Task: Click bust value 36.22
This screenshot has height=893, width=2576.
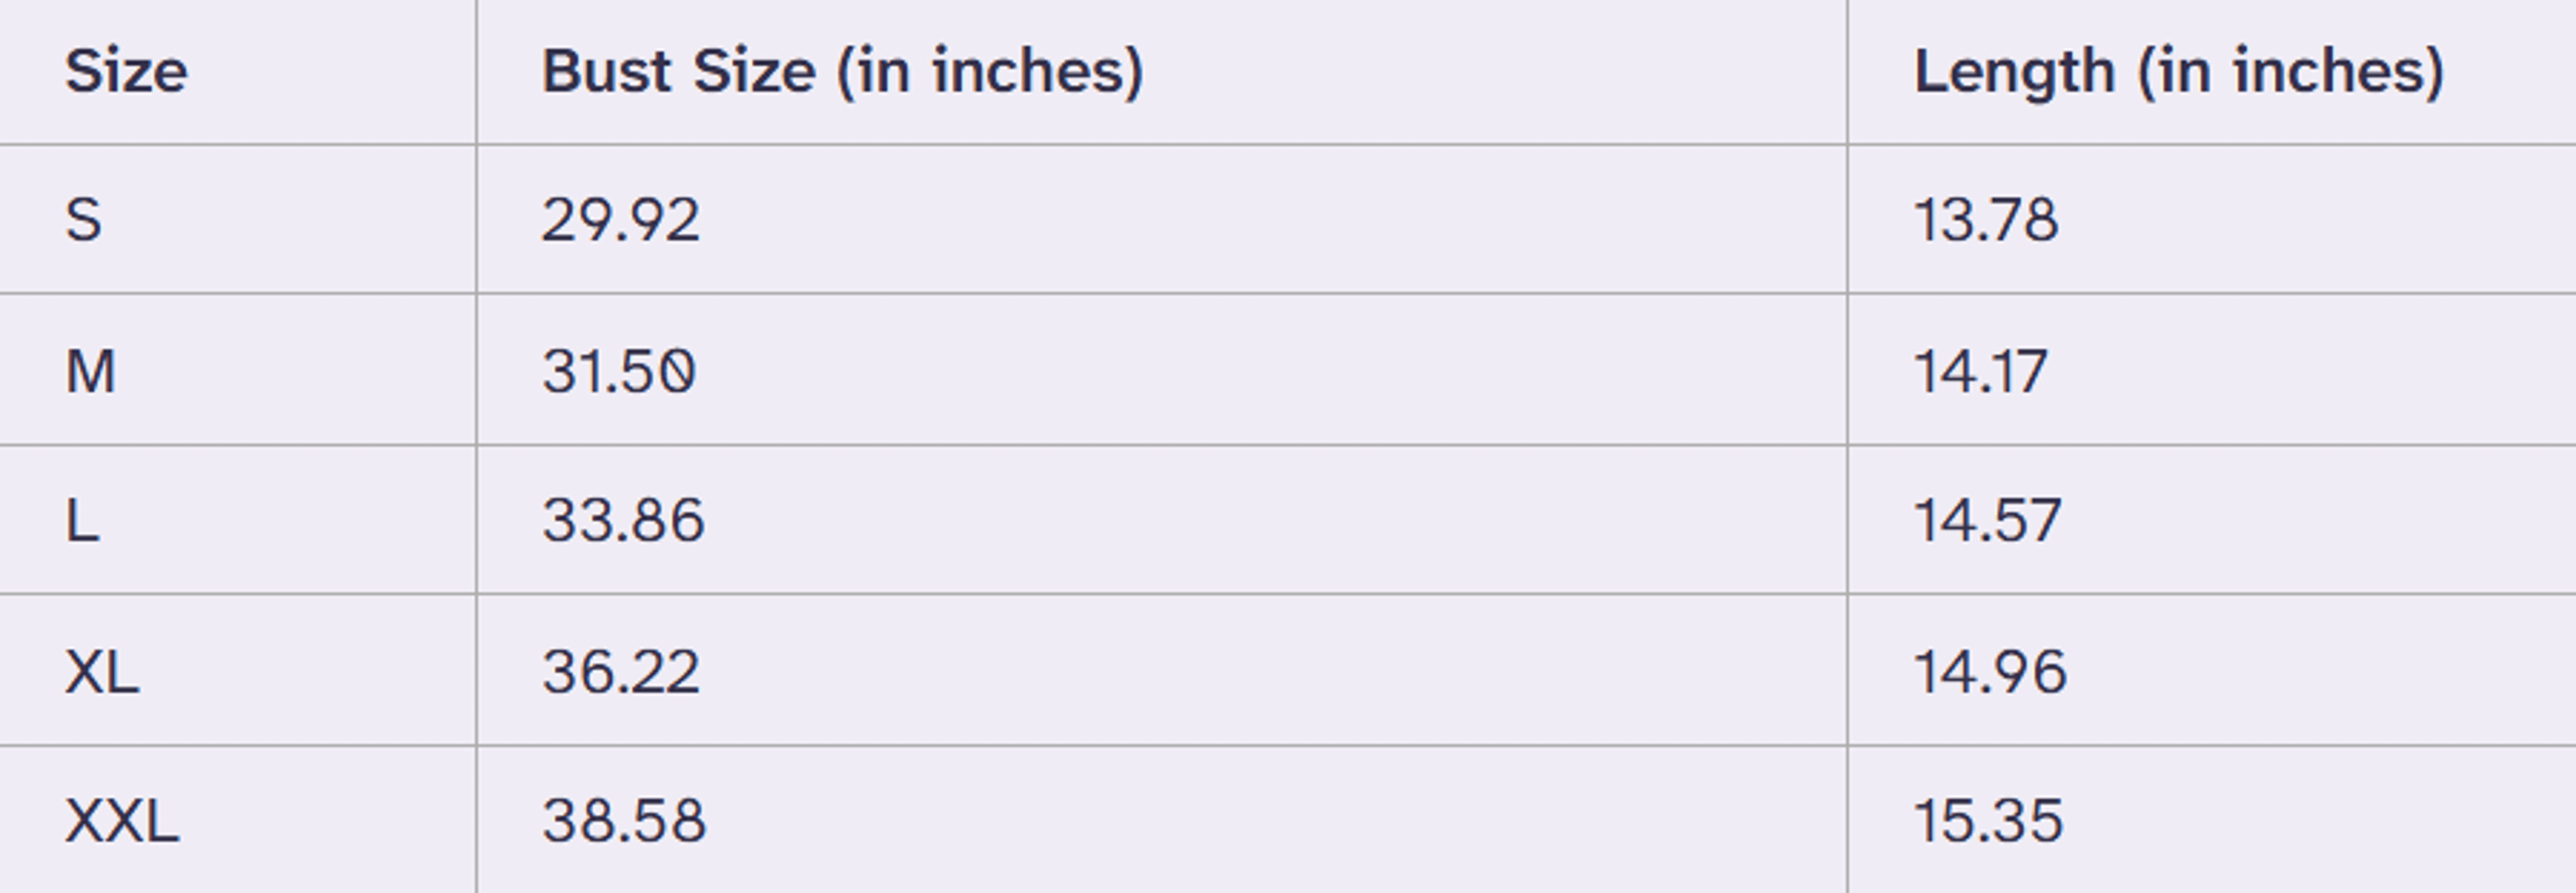Action: (621, 671)
